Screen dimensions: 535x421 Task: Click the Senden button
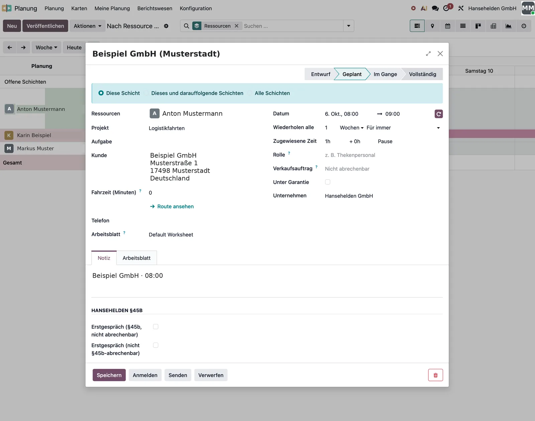point(178,375)
